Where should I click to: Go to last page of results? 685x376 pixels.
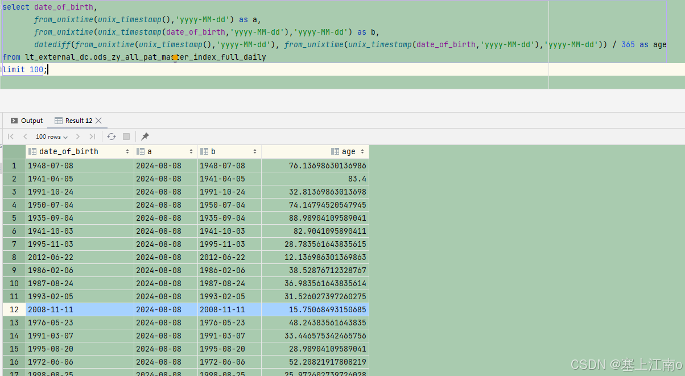(92, 137)
